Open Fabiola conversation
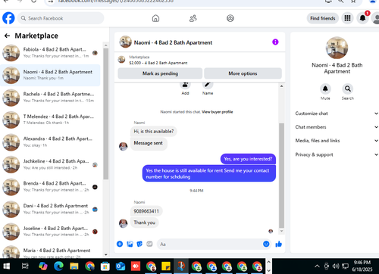 [x=50, y=53]
